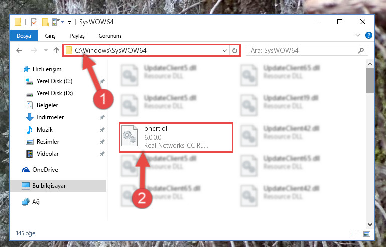This screenshot has height=247, width=386.
Task: Go up one folder level with up arrow
Action: click(x=56, y=50)
